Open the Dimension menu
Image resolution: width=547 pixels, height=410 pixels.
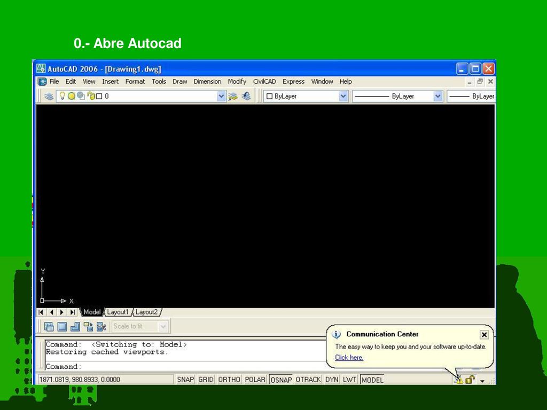coord(208,82)
